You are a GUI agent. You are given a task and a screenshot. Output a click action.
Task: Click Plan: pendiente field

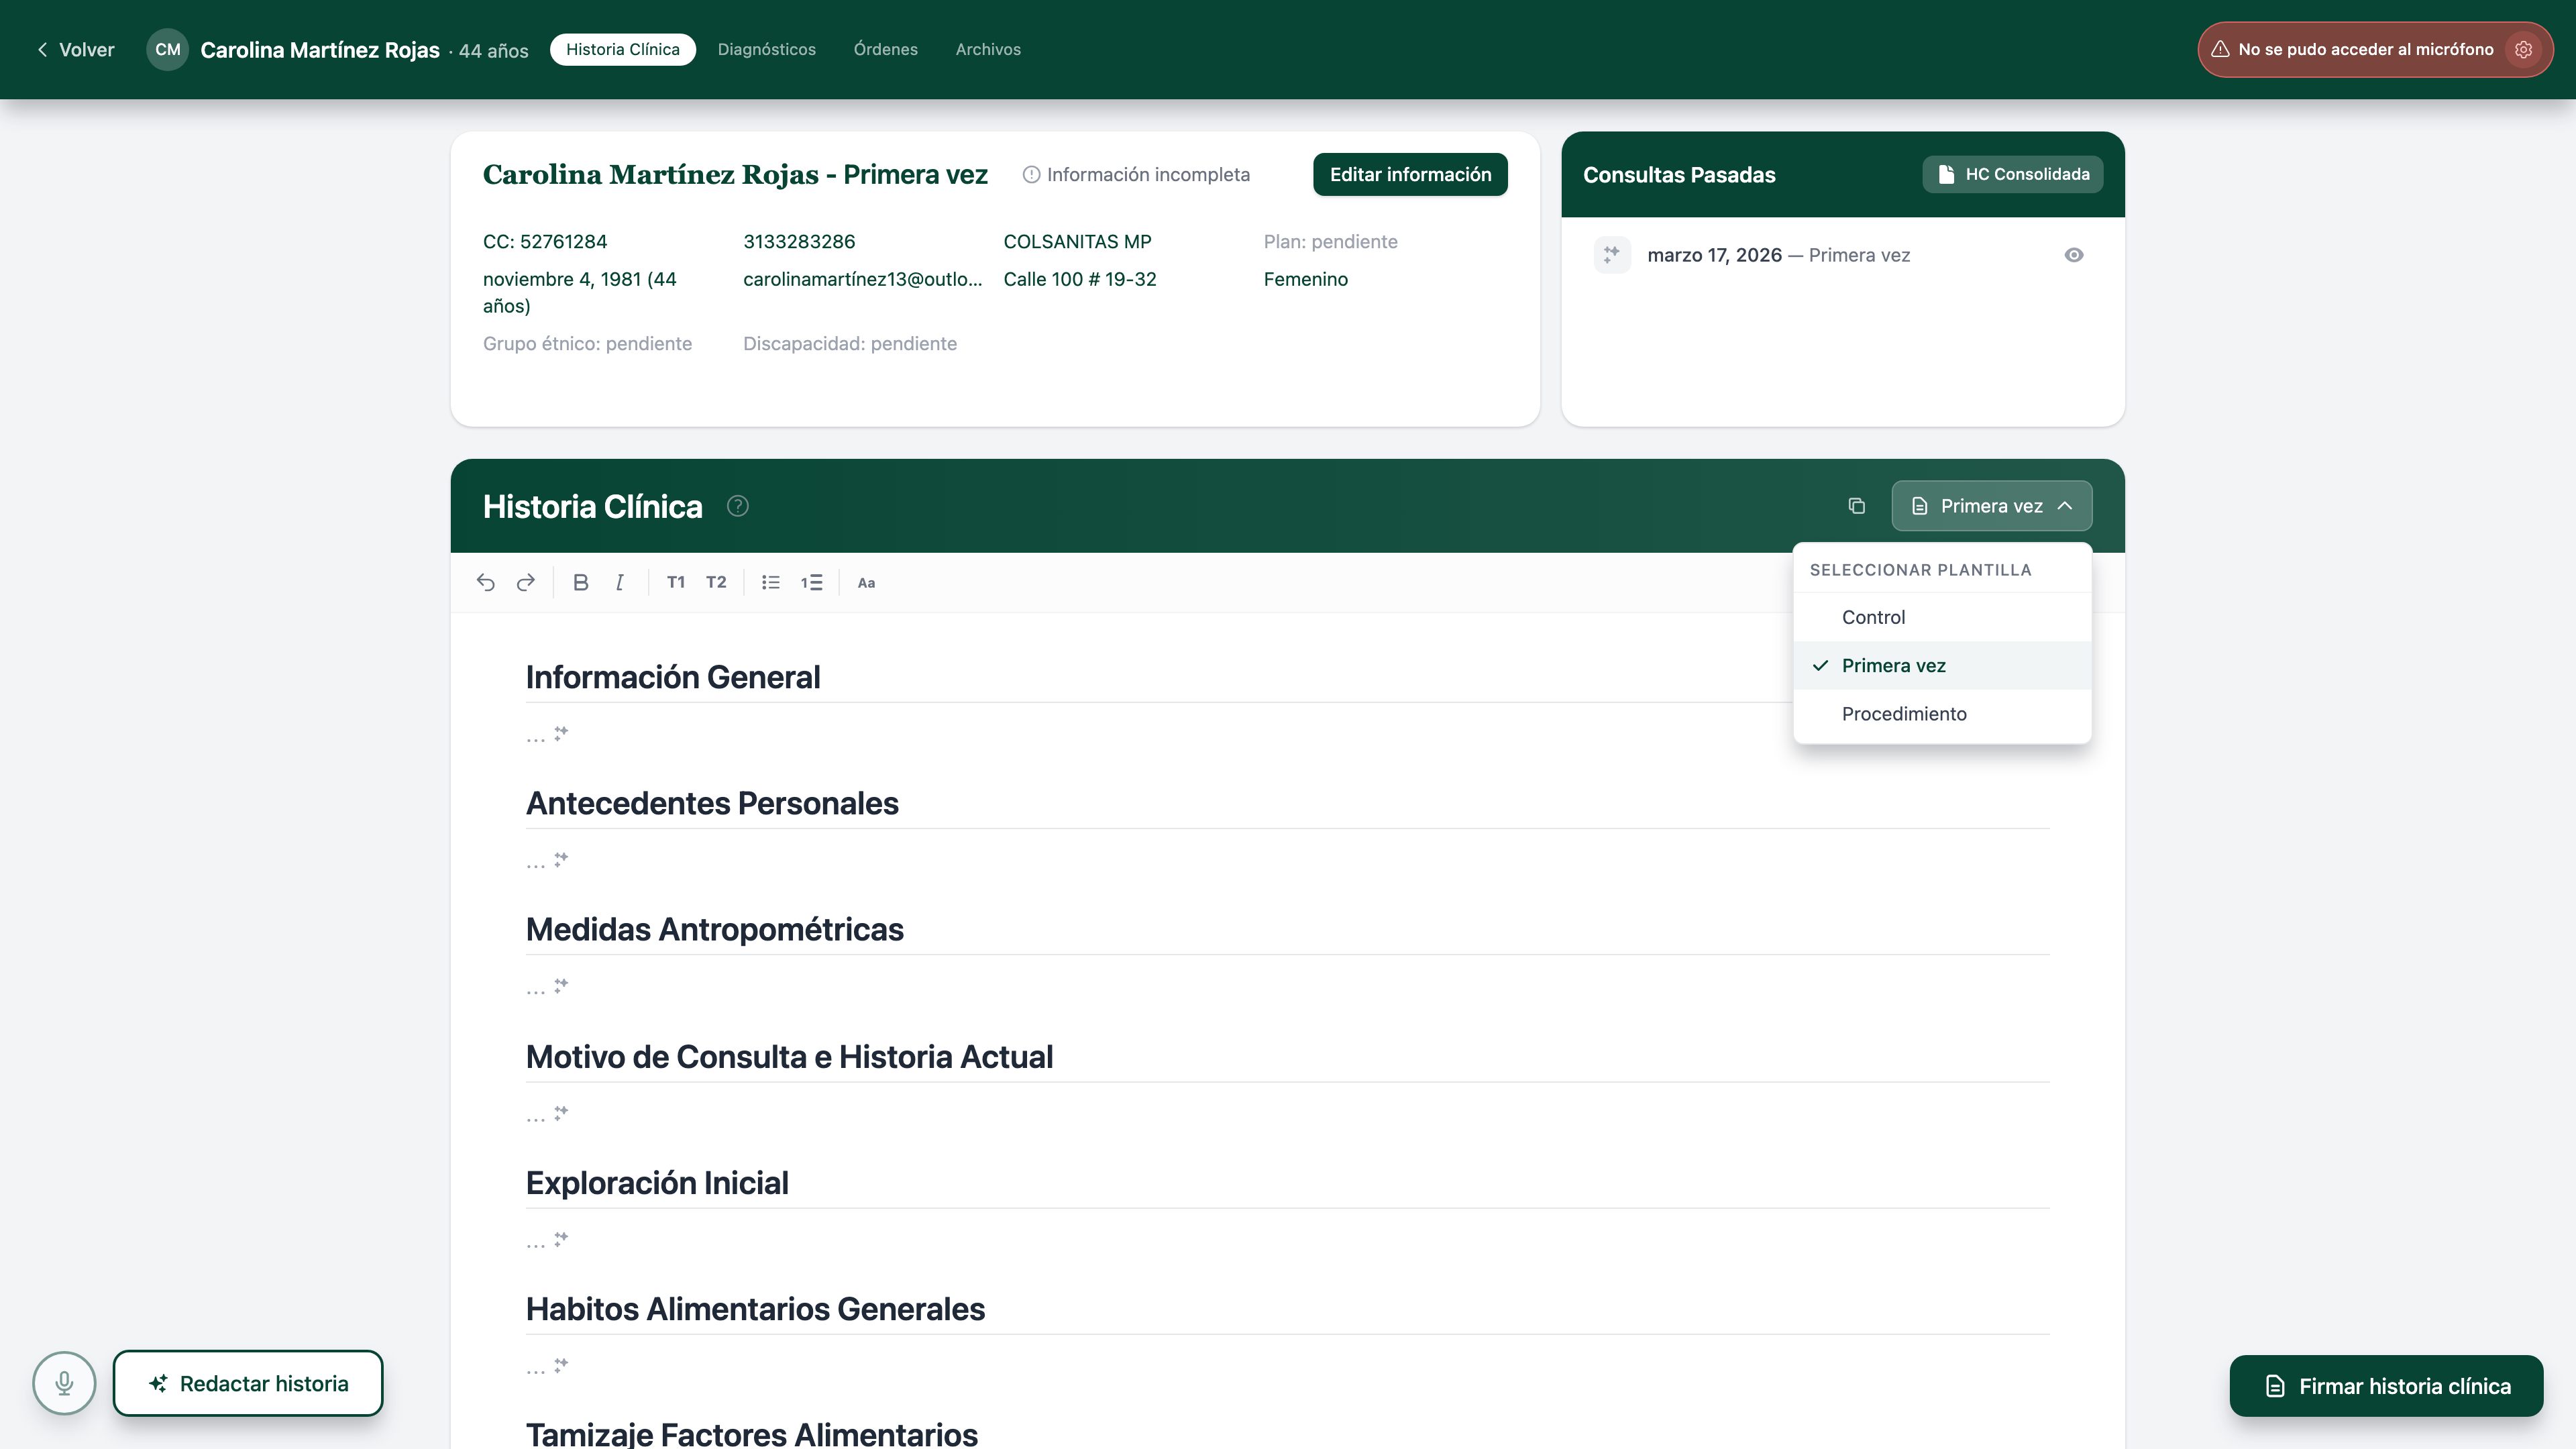point(1330,241)
